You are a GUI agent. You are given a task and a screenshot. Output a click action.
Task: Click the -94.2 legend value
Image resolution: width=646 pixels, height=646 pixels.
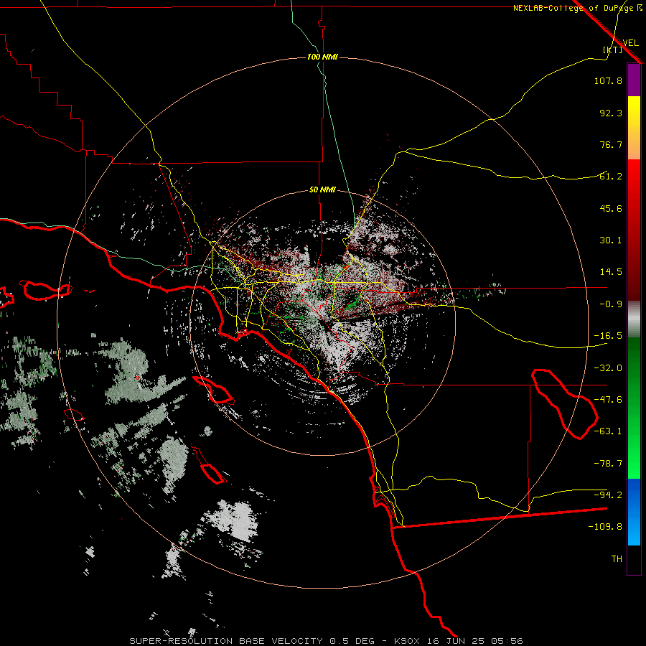click(608, 495)
